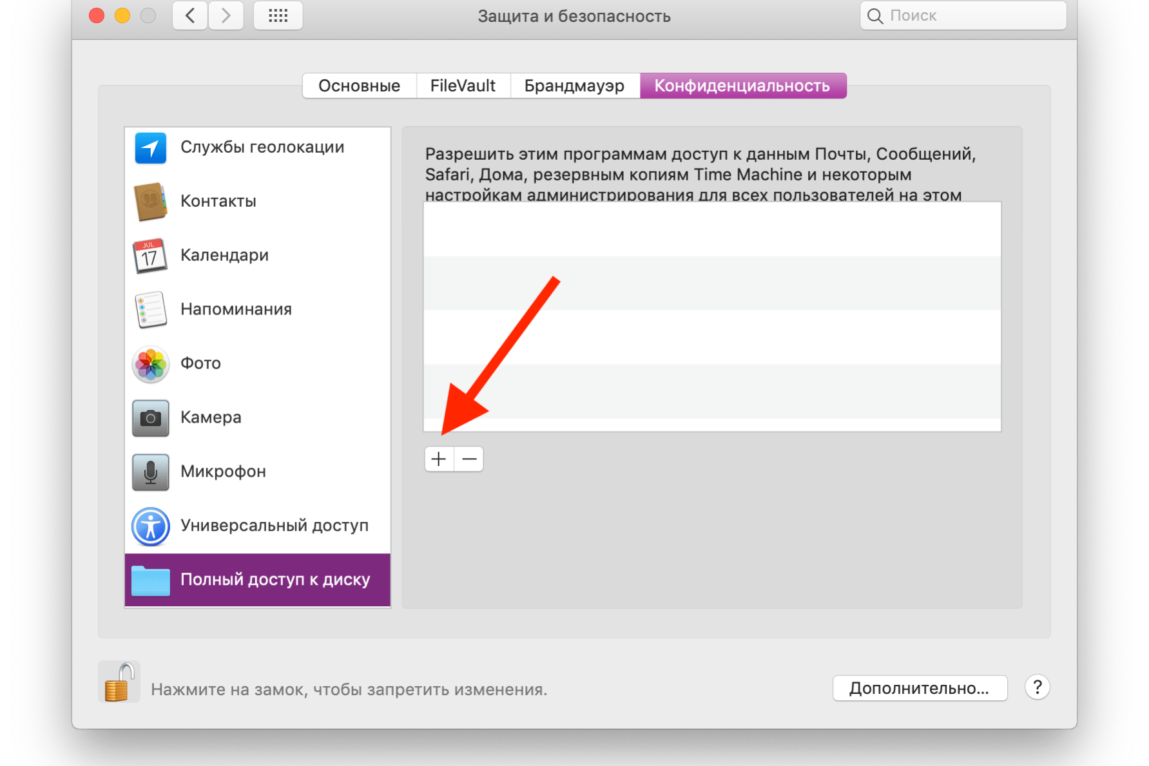Select the Camera icon in sidebar
Screen dimensions: 1149x766
[150, 418]
